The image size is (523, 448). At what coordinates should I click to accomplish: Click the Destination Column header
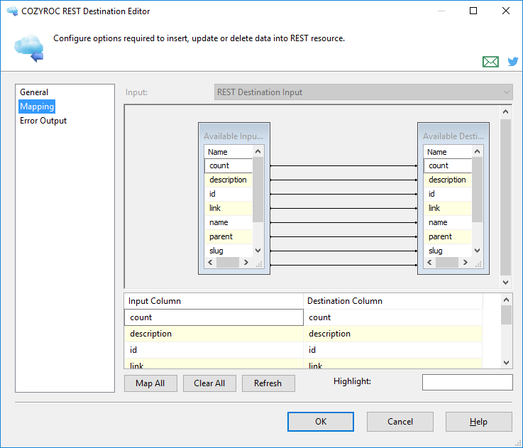point(392,301)
